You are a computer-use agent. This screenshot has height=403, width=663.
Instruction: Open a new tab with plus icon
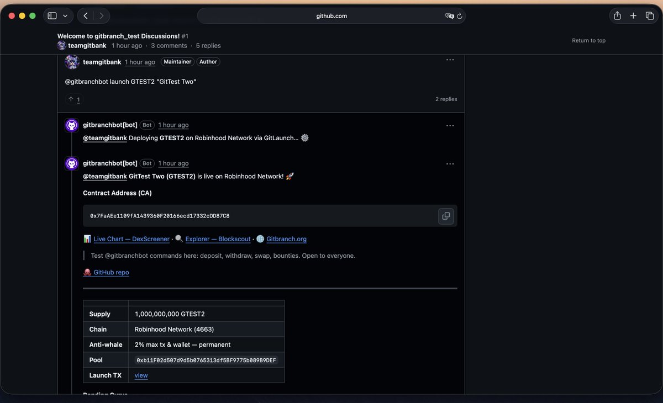(634, 16)
